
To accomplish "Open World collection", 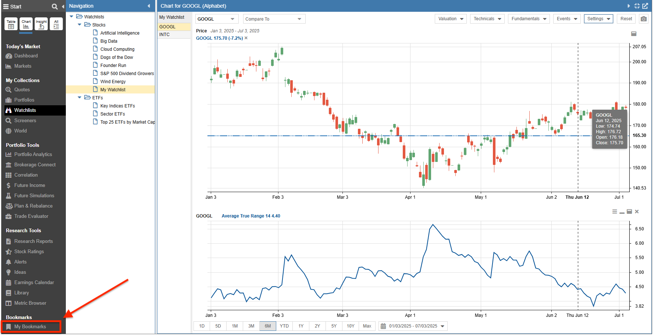I will [x=16, y=131].
